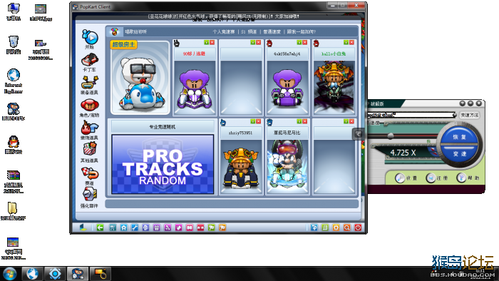Open Internet Explorer from the taskbar
Image resolution: width=499 pixels, height=281 pixels.
(x=33, y=274)
